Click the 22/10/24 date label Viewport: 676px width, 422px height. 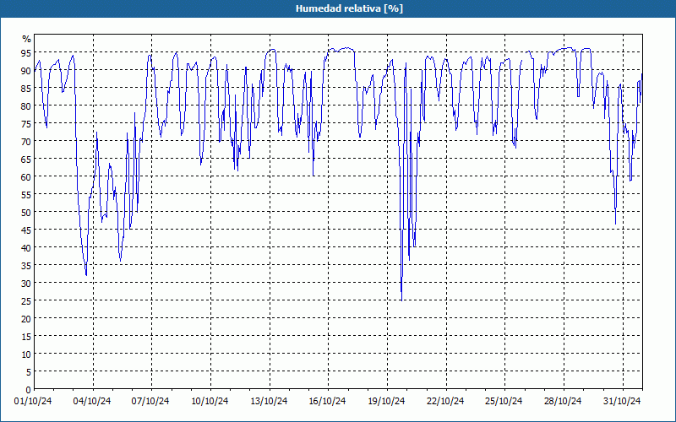445,401
